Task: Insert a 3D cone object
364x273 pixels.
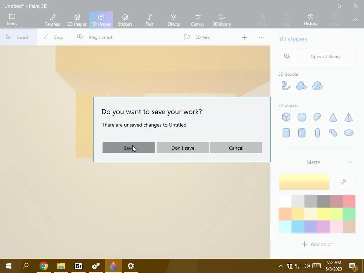Action: (333, 117)
